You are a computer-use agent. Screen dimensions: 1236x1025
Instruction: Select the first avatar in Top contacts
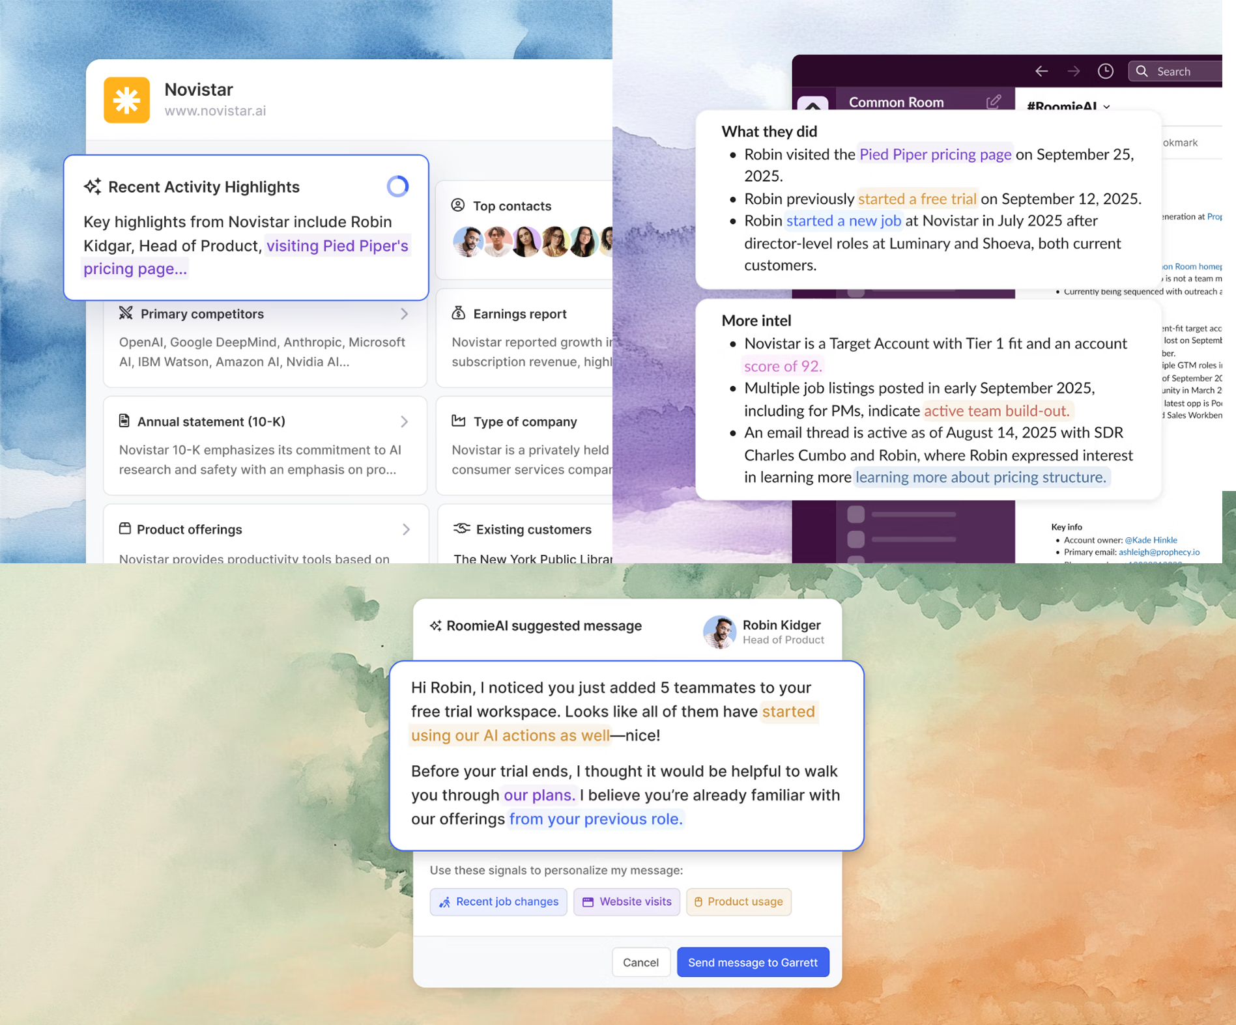click(x=468, y=242)
